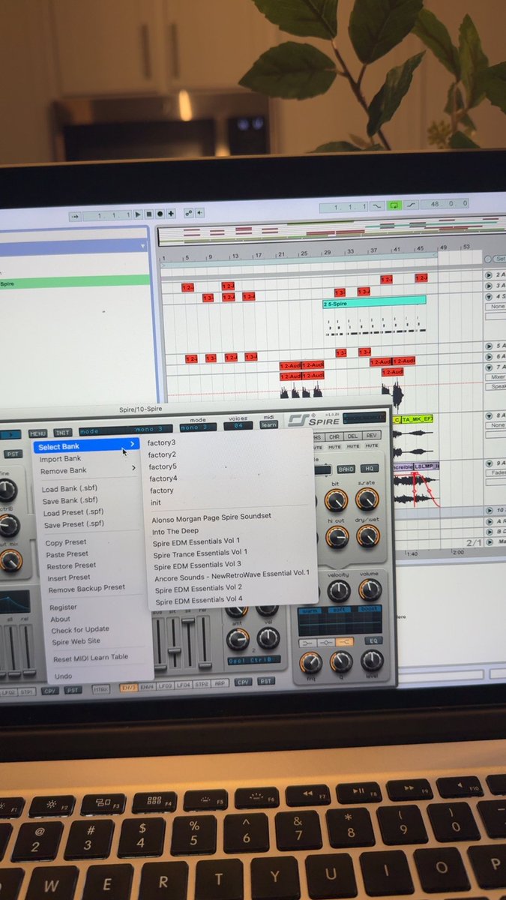The image size is (506, 900).
Task: Click Spire's midi learn button
Action: [x=268, y=424]
